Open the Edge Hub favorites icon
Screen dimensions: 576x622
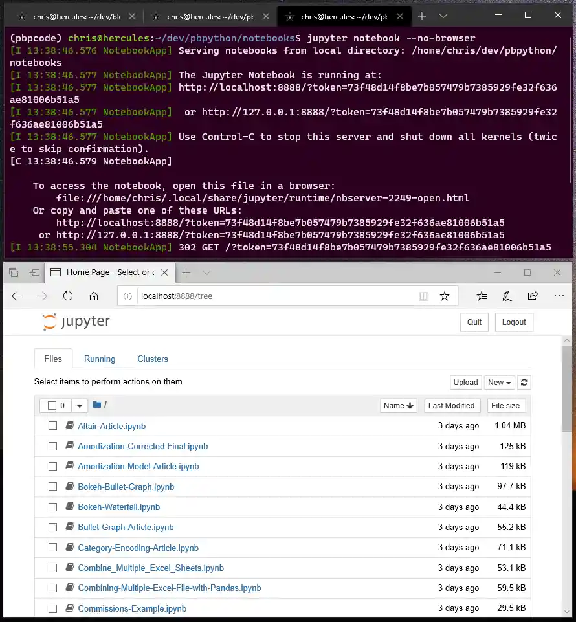coord(482,296)
